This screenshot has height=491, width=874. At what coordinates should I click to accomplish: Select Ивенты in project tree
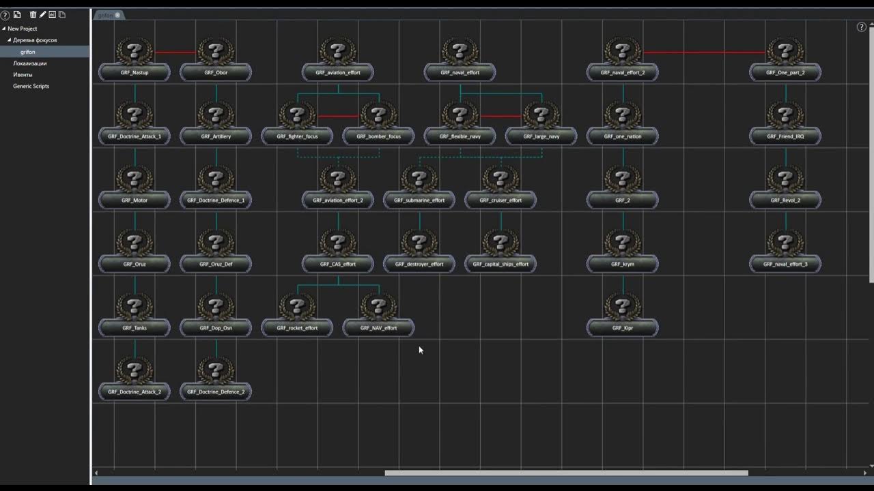23,74
